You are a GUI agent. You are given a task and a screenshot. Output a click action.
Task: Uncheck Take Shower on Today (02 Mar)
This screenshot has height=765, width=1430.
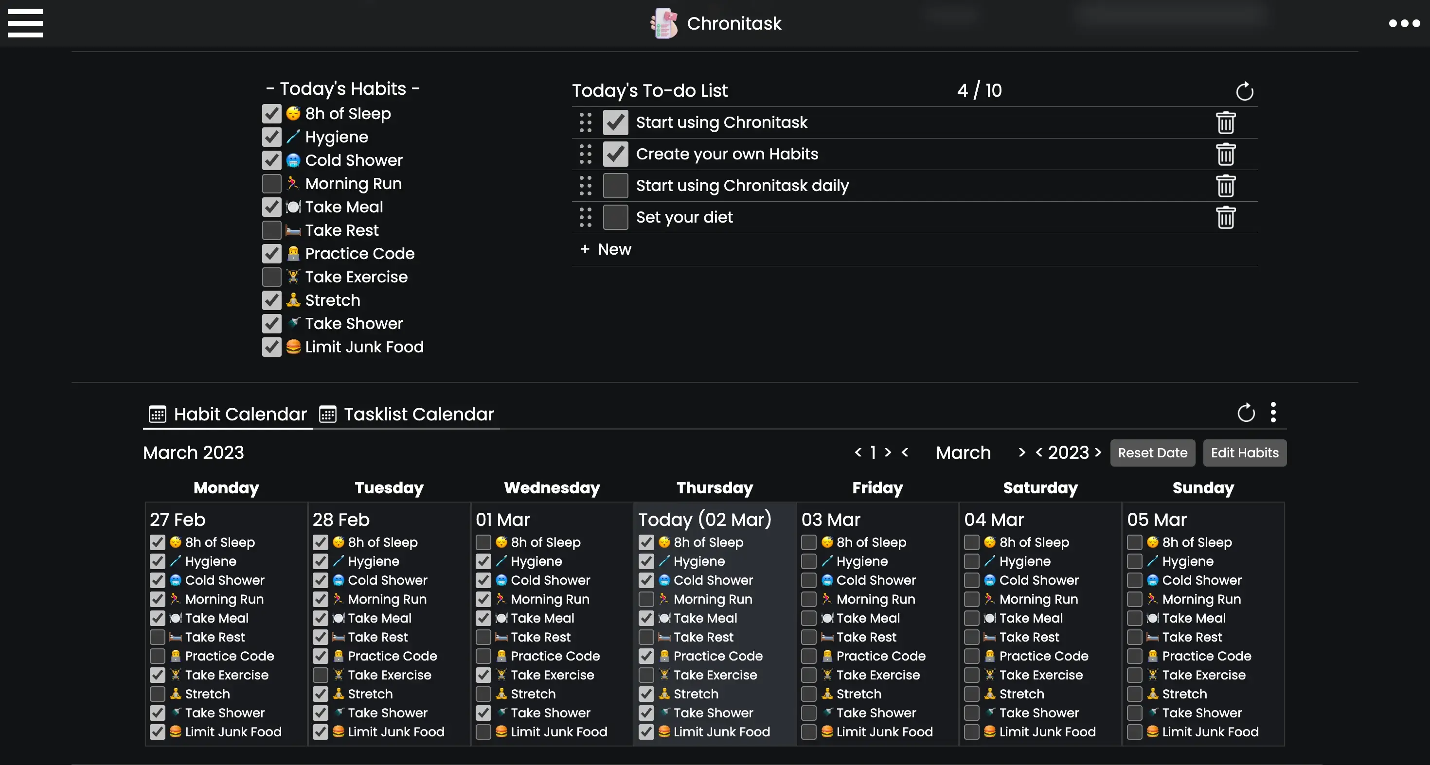point(646,713)
